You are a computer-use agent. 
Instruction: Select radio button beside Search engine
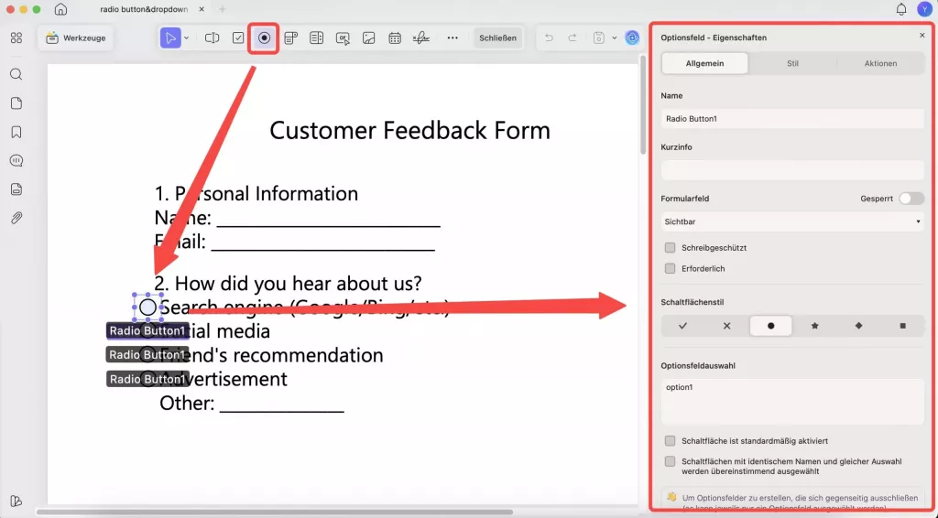[x=147, y=308]
